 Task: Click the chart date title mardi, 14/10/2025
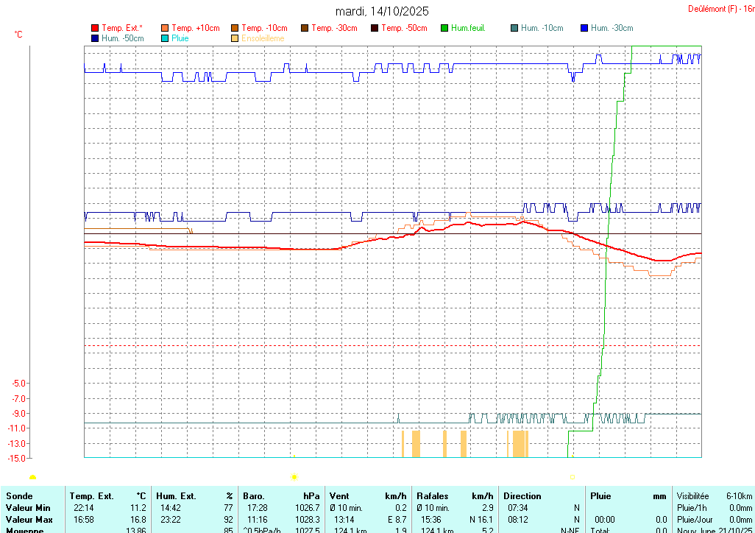382,11
